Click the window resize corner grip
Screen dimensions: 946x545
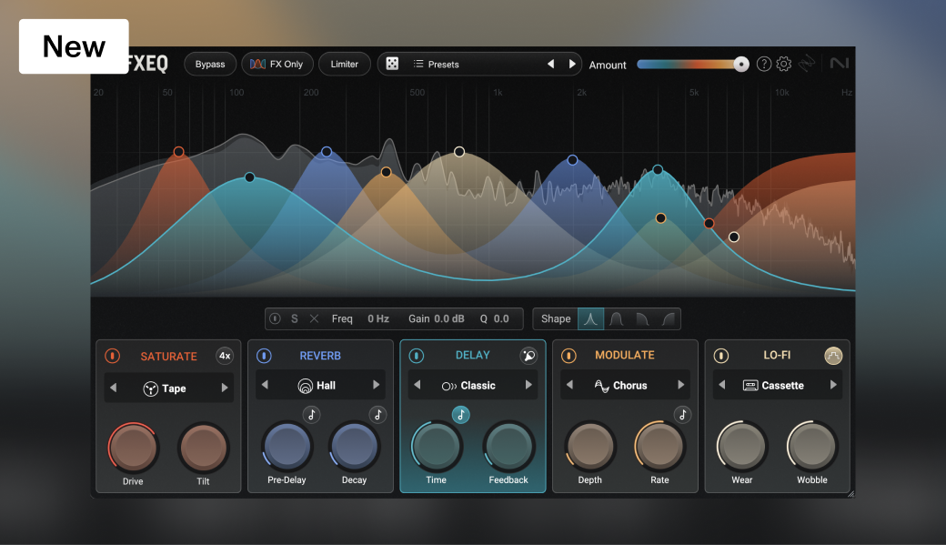[x=850, y=494]
